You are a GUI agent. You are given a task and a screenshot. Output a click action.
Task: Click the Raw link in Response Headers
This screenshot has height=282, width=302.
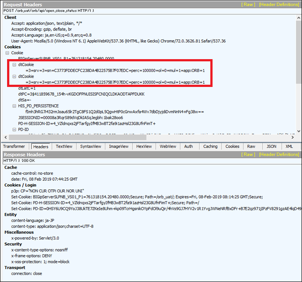click(247, 154)
